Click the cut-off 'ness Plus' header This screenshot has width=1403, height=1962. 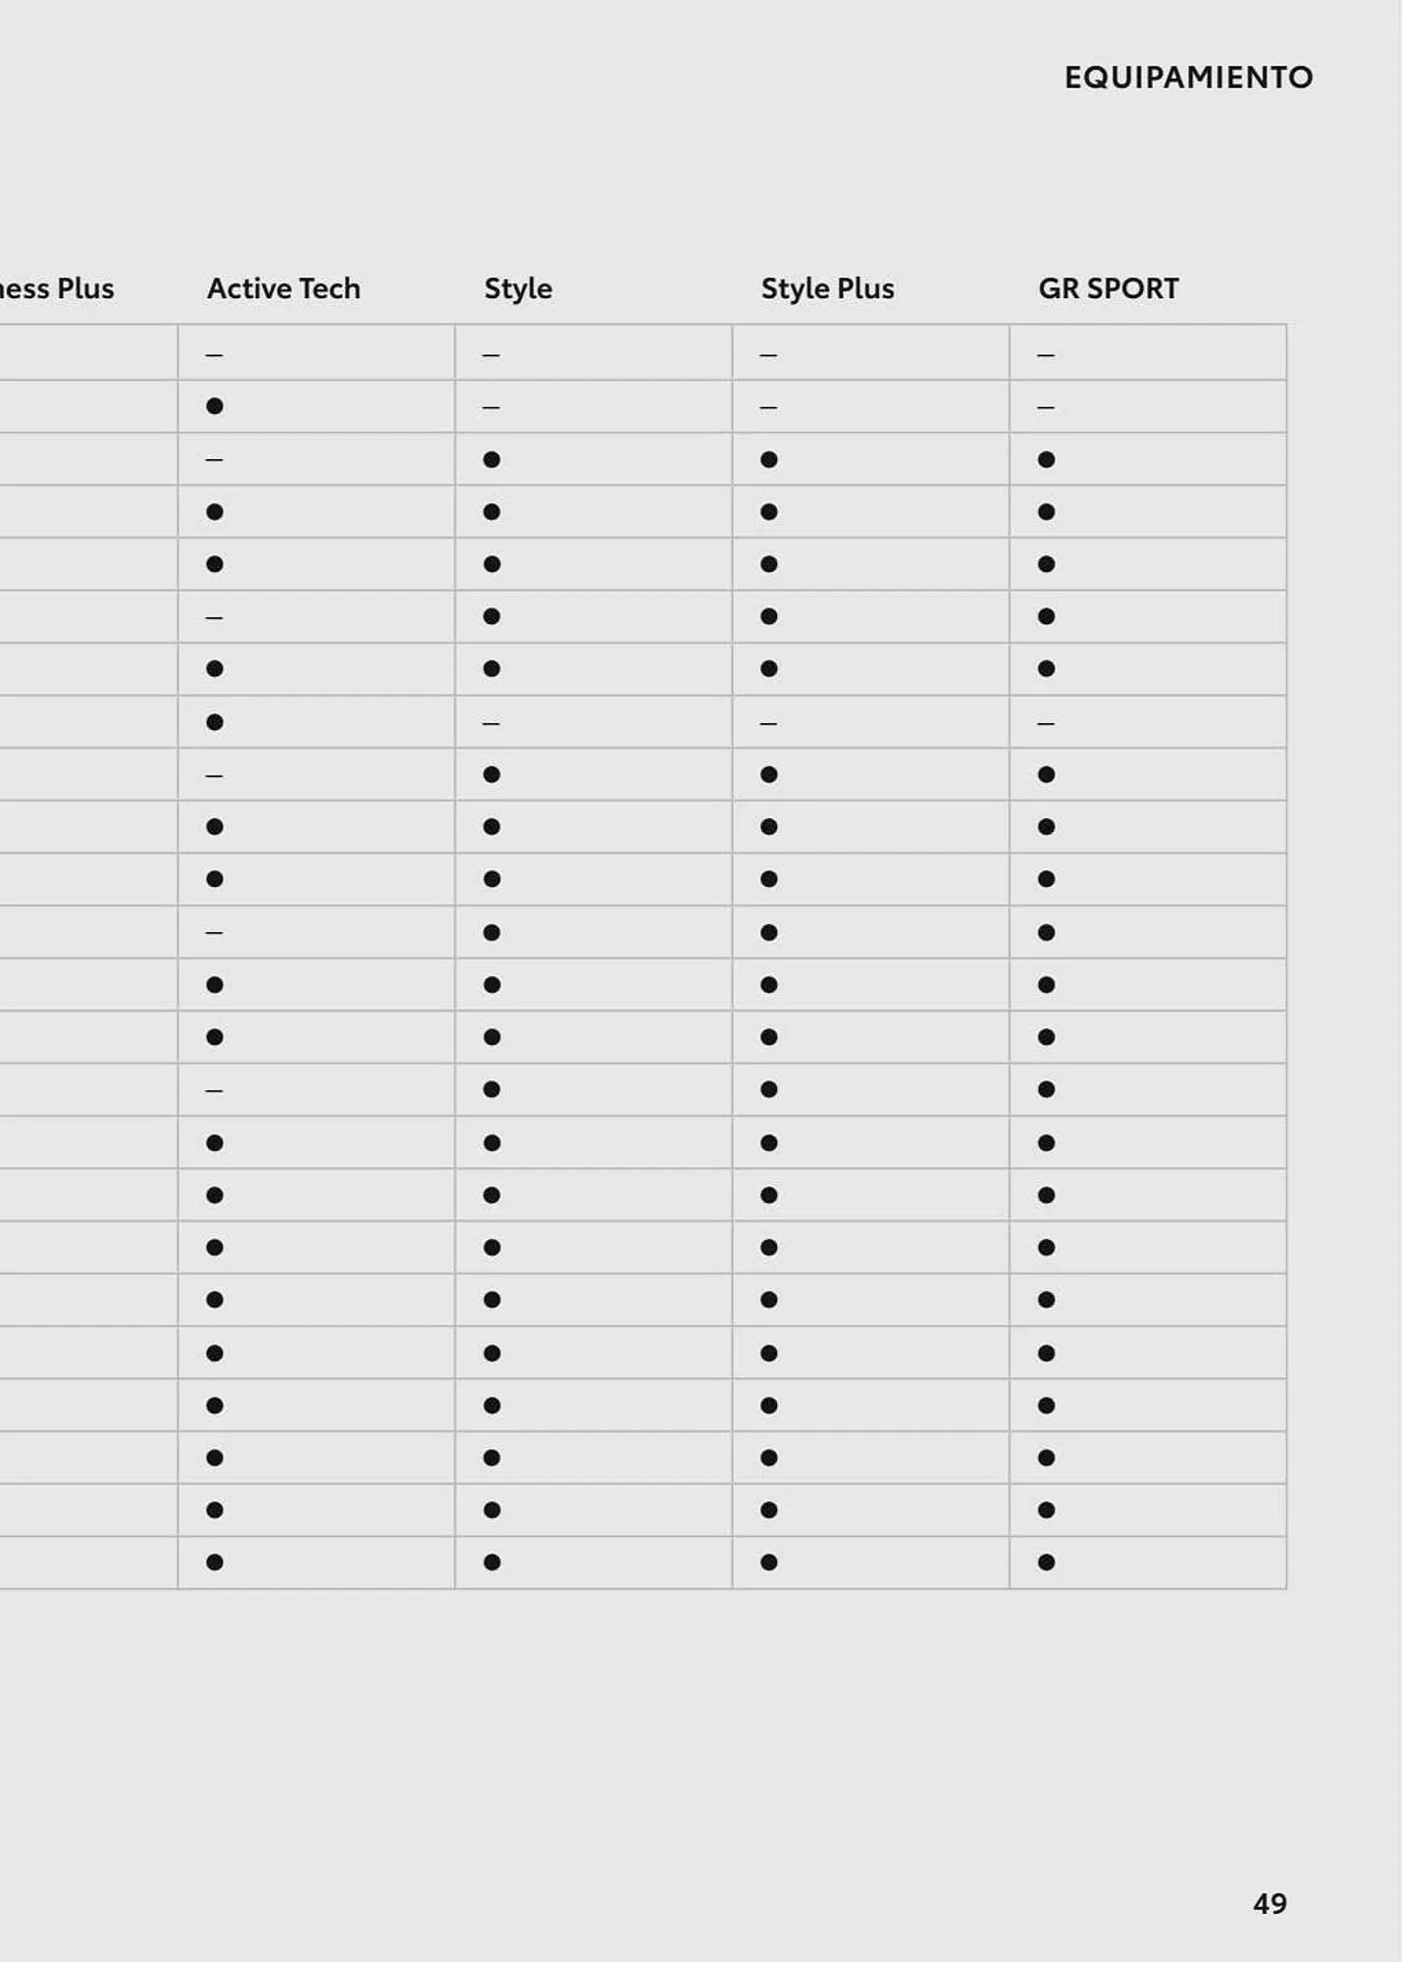coord(57,288)
